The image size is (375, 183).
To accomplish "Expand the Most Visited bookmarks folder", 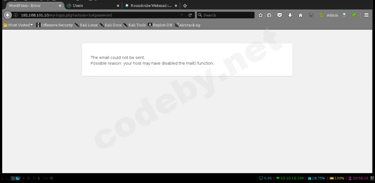I will click(18, 25).
